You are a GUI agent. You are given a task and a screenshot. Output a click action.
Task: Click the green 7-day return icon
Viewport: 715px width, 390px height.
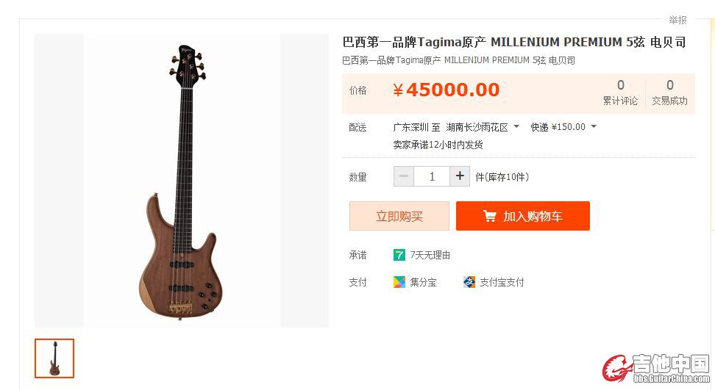point(399,255)
